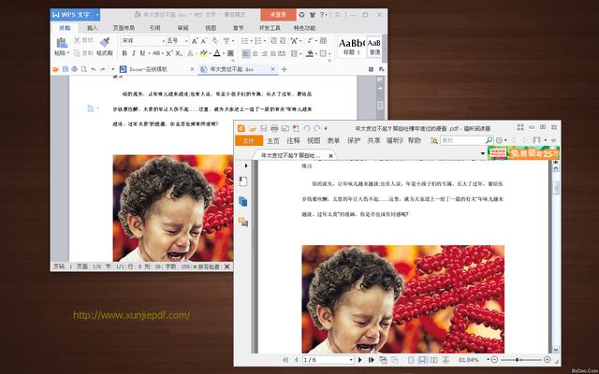Switch to the 审阅 ribbon tab in WPS
The width and height of the screenshot is (599, 374).
pyautogui.click(x=183, y=28)
